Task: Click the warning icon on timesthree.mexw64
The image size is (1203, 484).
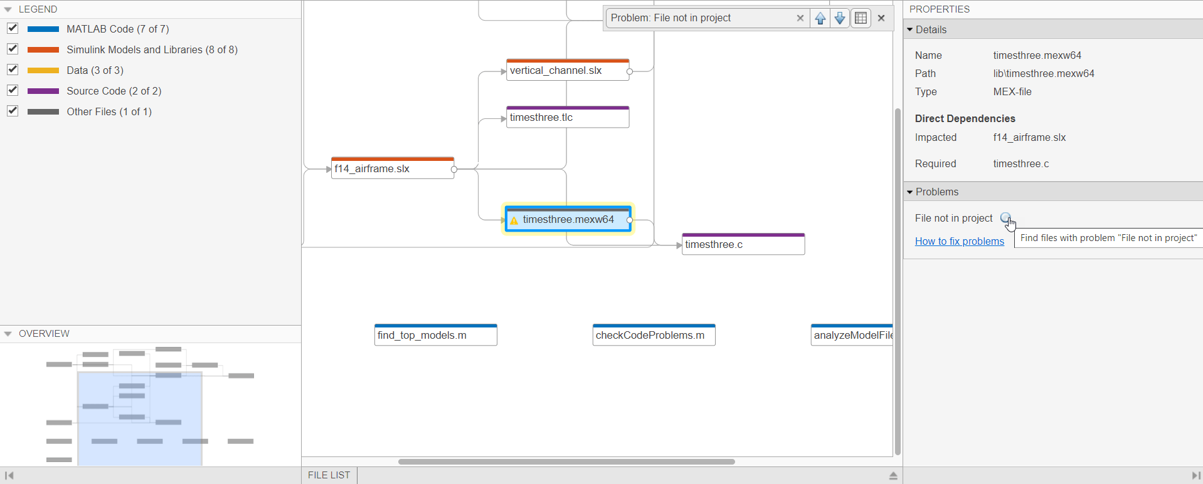Action: click(x=514, y=220)
